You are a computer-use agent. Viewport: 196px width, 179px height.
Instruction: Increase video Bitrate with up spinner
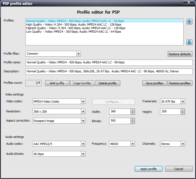pyautogui.click(x=132, y=119)
